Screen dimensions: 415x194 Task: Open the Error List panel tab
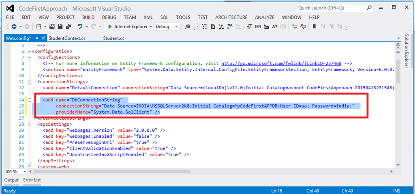[x=32, y=180]
